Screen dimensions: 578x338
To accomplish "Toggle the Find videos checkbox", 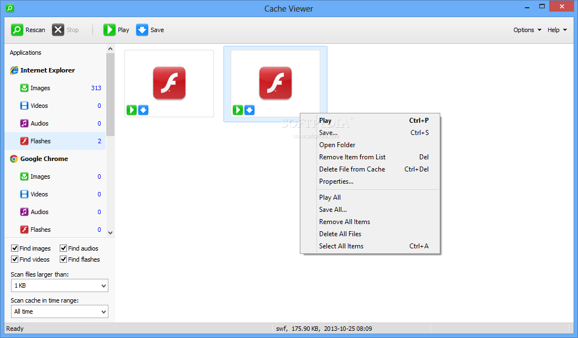I will point(15,259).
